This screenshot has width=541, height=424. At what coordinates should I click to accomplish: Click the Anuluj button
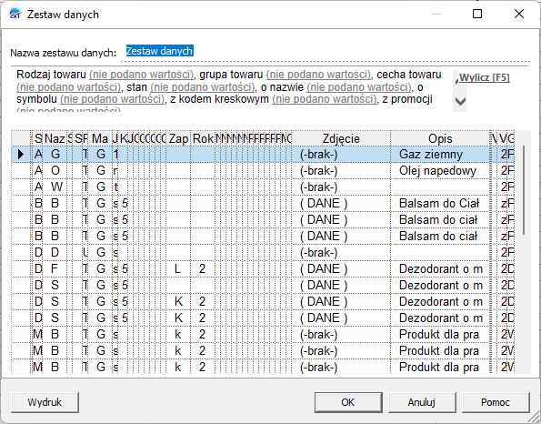click(x=422, y=402)
